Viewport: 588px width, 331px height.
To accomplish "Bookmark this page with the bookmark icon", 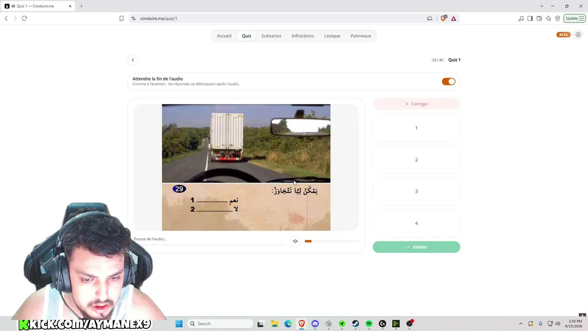I will tap(121, 18).
